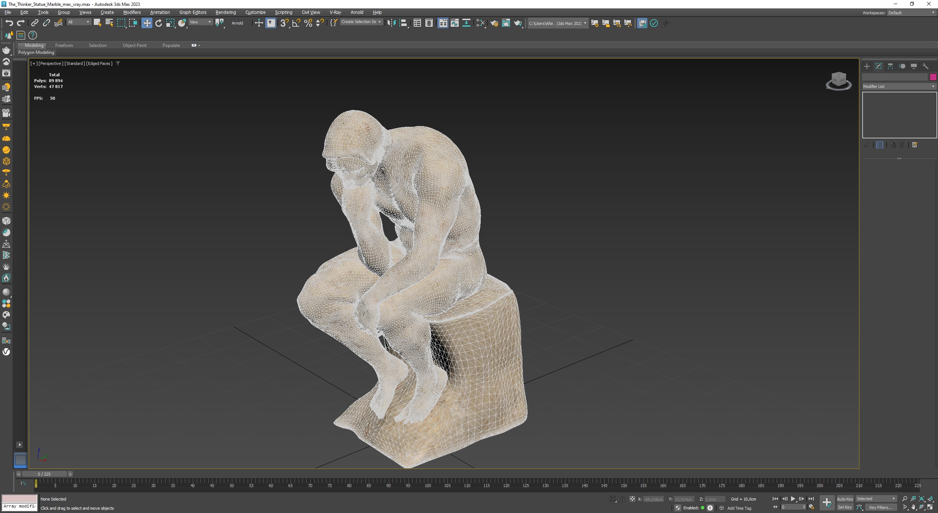This screenshot has height=513, width=938.
Task: Switch to the Object Paint ribbon tab
Action: pyautogui.click(x=134, y=45)
